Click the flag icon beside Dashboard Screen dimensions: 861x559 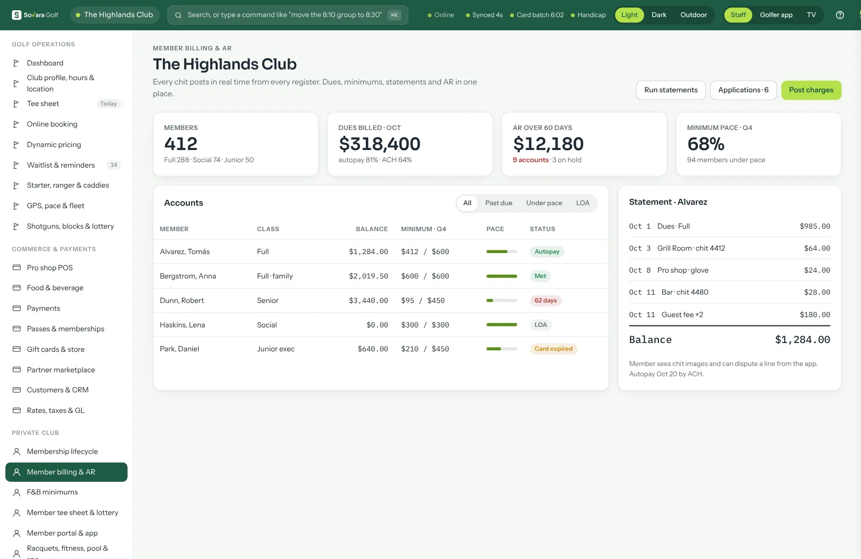tap(16, 63)
